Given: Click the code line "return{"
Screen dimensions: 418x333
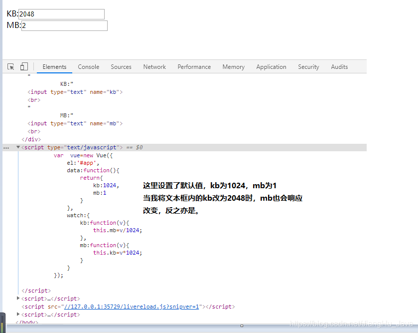Looking at the screenshot, I should [92, 178].
